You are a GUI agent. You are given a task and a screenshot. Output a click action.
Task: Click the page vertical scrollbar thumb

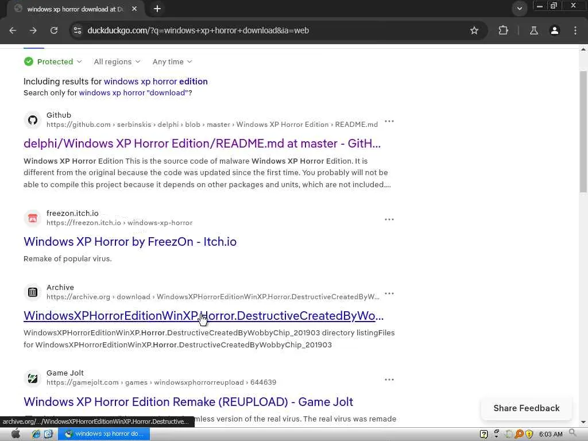583,132
